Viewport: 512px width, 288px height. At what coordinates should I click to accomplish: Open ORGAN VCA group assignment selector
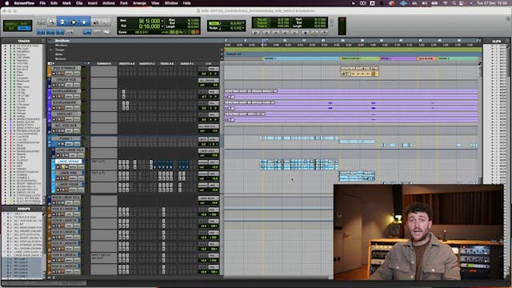(x=209, y=80)
